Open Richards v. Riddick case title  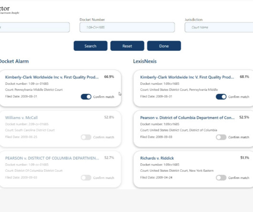tap(157, 158)
